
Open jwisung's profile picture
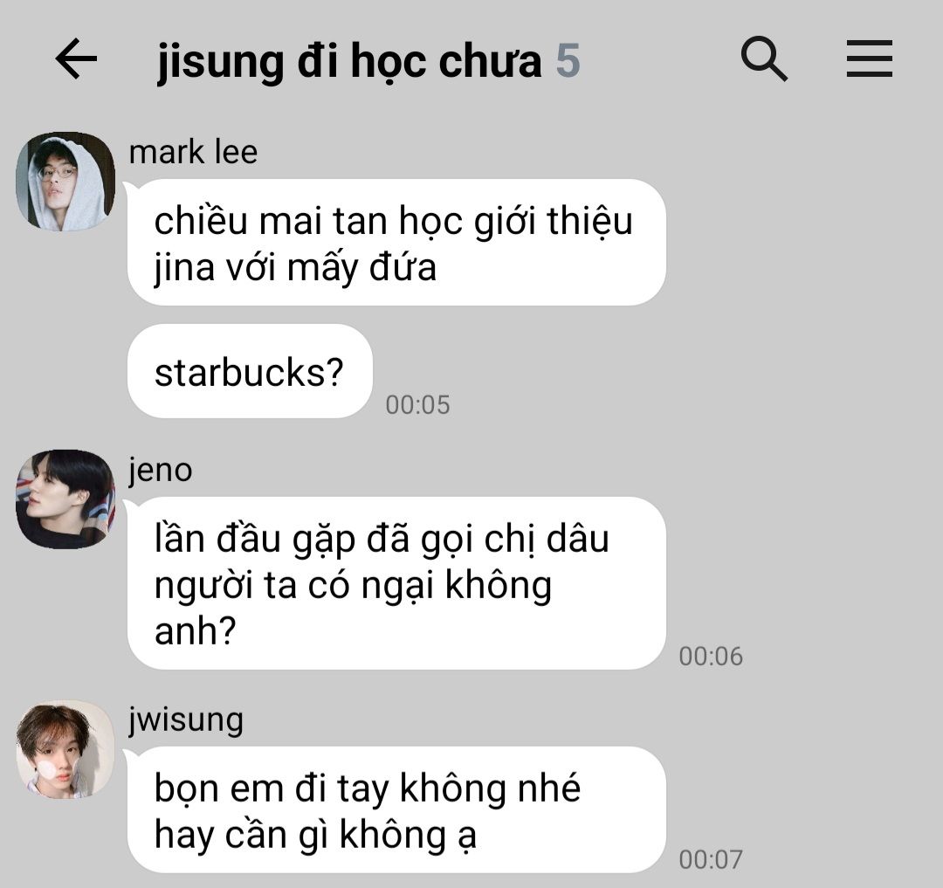[x=65, y=749]
